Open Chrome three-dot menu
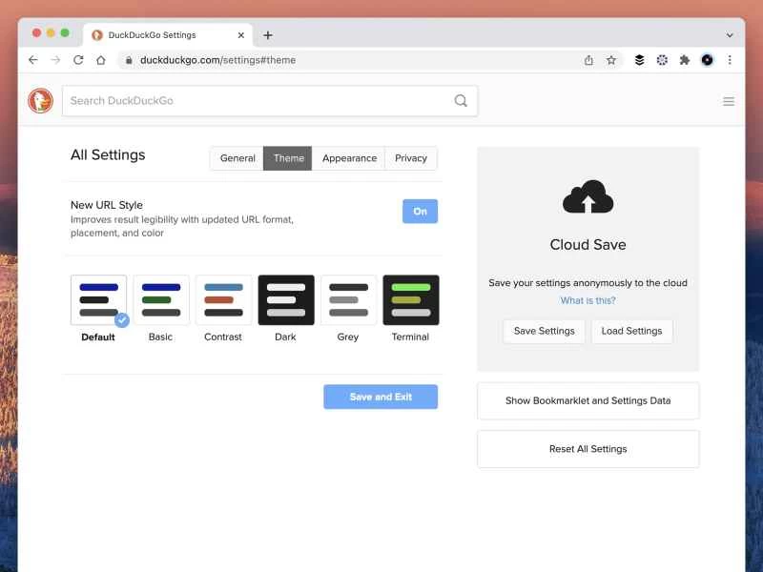 (730, 60)
